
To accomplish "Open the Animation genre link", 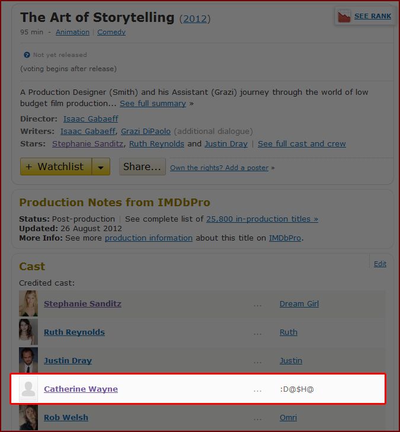I will 73,32.
